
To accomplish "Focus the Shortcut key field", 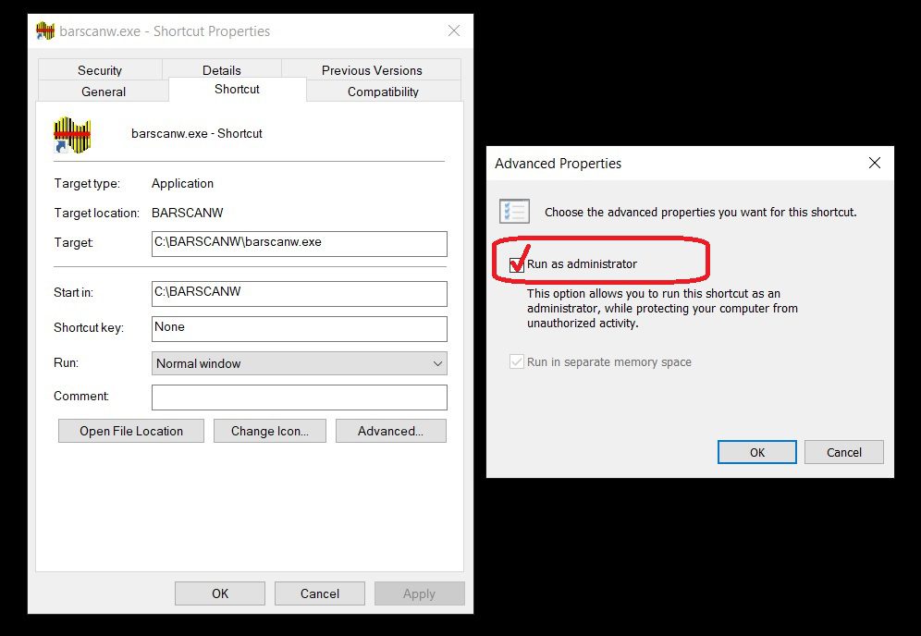I will [x=299, y=329].
